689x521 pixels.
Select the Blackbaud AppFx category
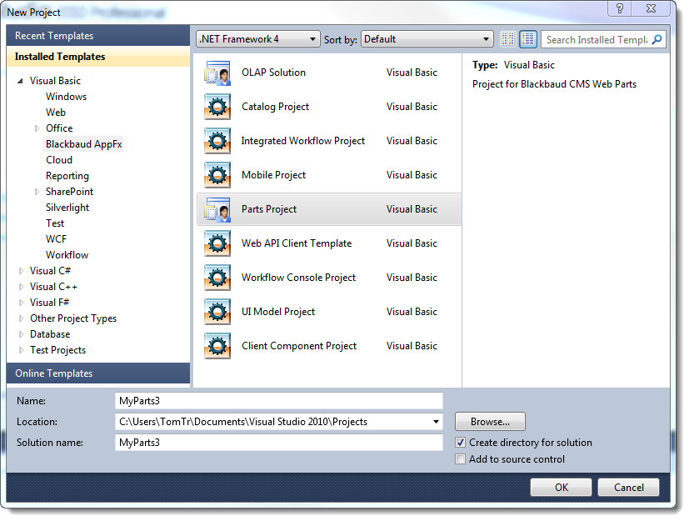84,144
